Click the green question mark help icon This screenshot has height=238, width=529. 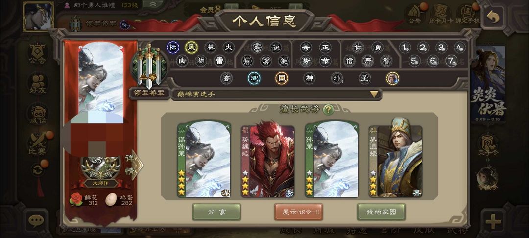click(328, 109)
